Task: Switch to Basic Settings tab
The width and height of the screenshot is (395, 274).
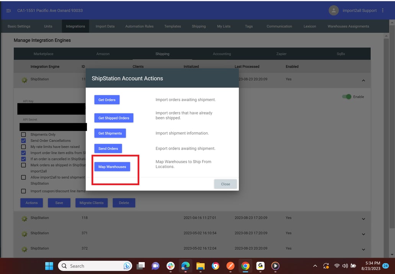Action: (19, 26)
